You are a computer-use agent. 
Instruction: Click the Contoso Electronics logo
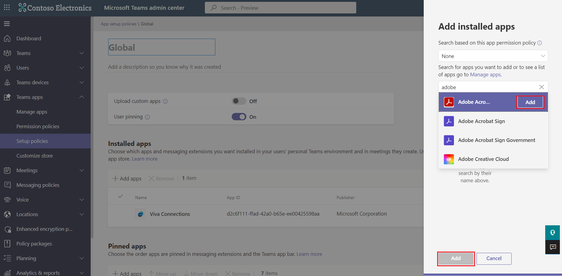[55, 8]
